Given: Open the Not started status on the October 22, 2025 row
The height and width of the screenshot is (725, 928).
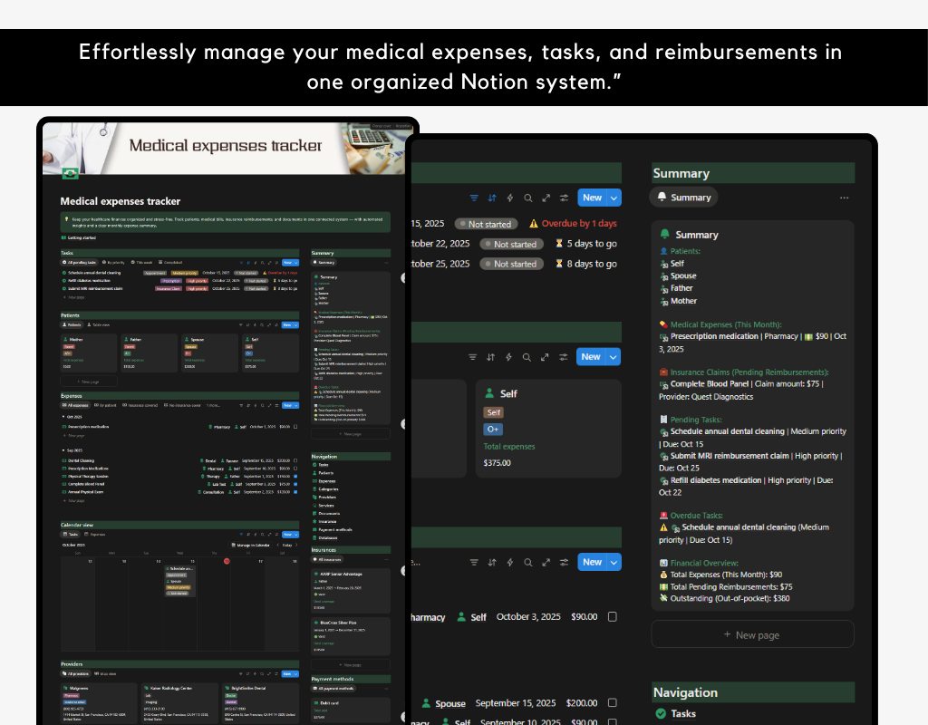Looking at the screenshot, I should (511, 244).
